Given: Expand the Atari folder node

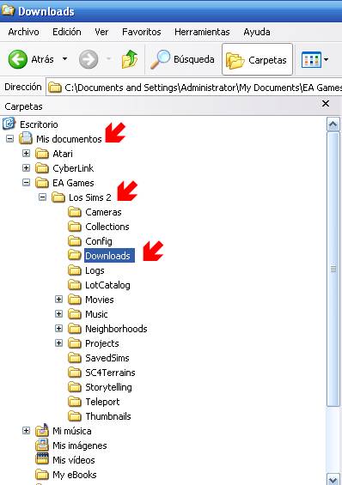Looking at the screenshot, I should [x=26, y=154].
